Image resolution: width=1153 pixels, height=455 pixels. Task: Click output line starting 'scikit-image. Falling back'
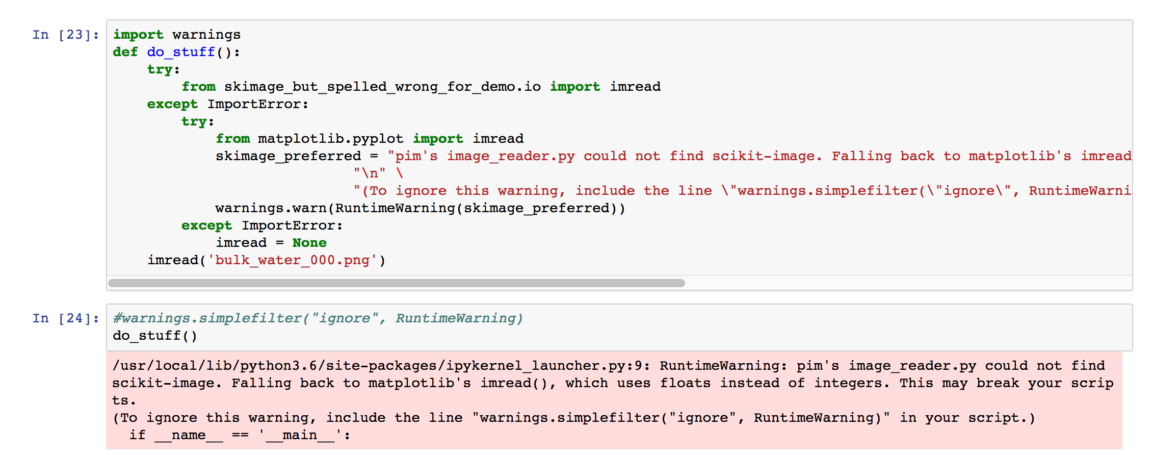pos(613,383)
